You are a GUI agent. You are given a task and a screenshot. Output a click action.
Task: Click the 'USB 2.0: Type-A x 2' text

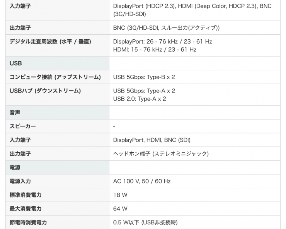pos(140,99)
